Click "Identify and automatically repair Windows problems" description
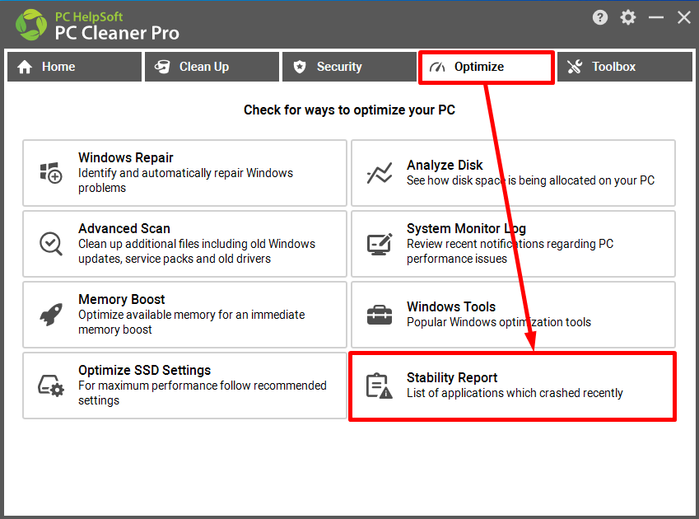This screenshot has width=699, height=519. pos(185,180)
